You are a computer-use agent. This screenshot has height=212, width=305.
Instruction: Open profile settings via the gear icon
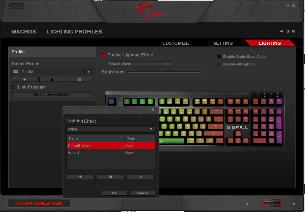click(79, 79)
